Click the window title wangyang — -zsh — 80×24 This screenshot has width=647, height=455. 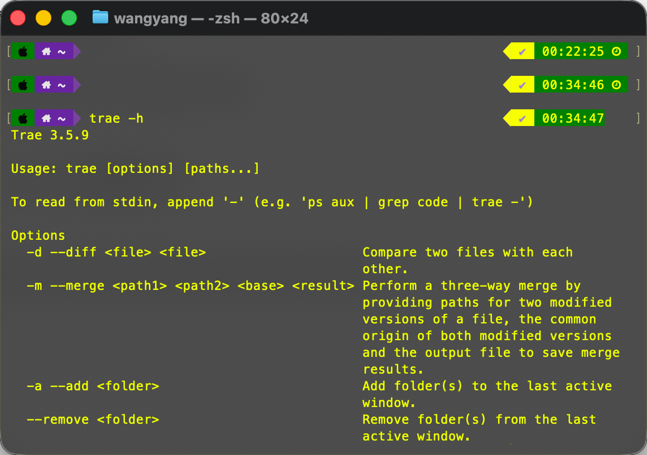pos(211,18)
